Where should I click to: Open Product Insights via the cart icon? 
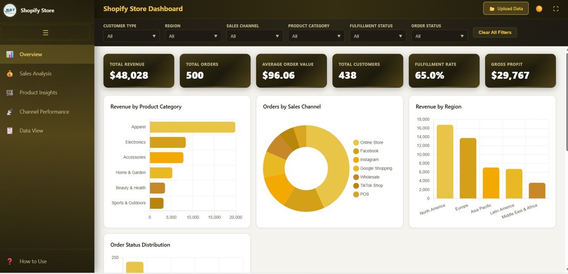tap(9, 92)
